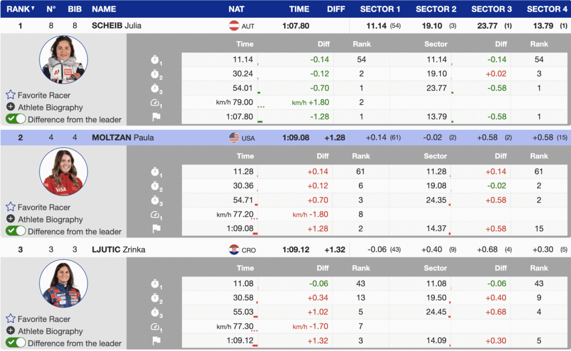Switch off Ljutic's Difference from the leader
The width and height of the screenshot is (571, 351).
point(16,343)
